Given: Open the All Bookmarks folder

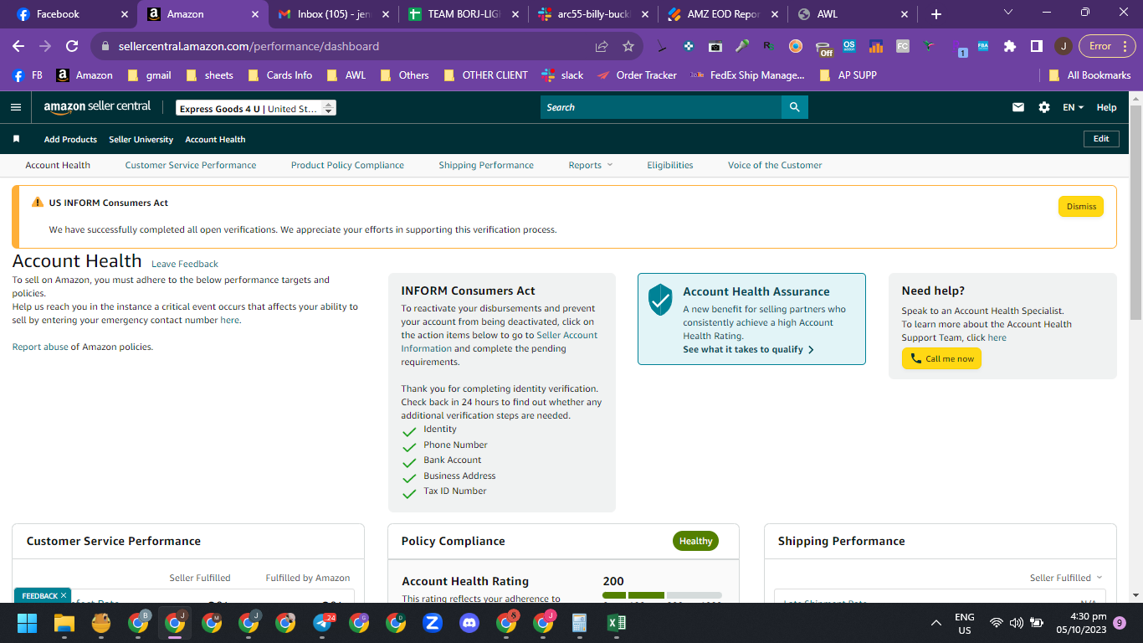Looking at the screenshot, I should point(1089,75).
